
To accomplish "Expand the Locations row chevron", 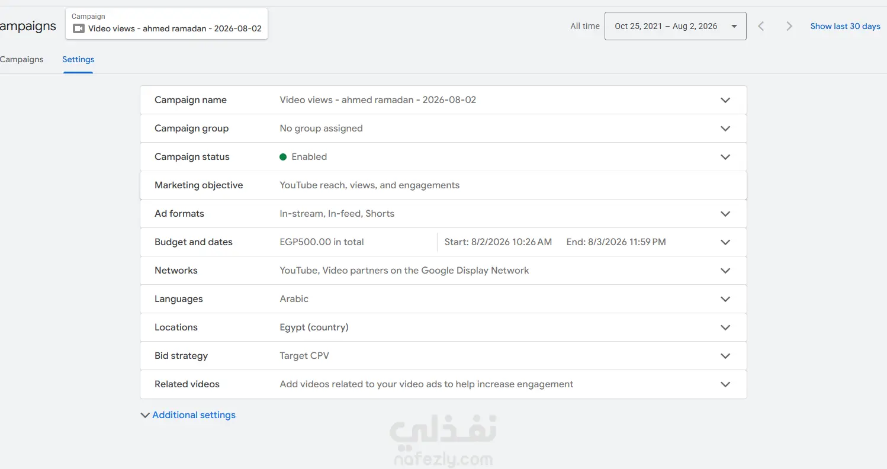I will (725, 327).
